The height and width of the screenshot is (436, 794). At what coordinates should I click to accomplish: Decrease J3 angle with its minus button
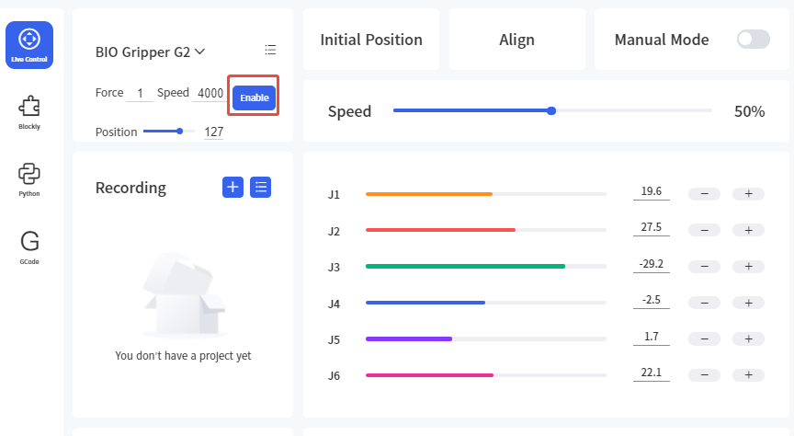(704, 266)
